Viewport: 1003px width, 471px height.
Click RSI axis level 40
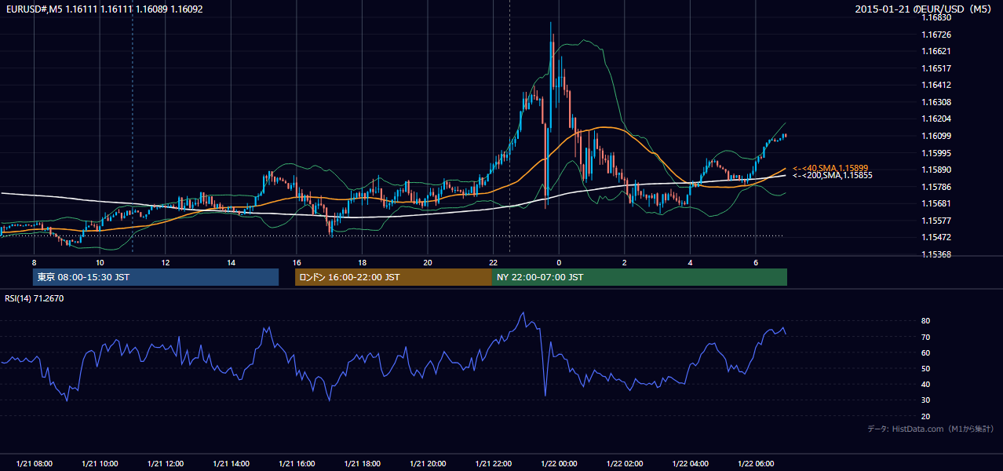(x=926, y=385)
